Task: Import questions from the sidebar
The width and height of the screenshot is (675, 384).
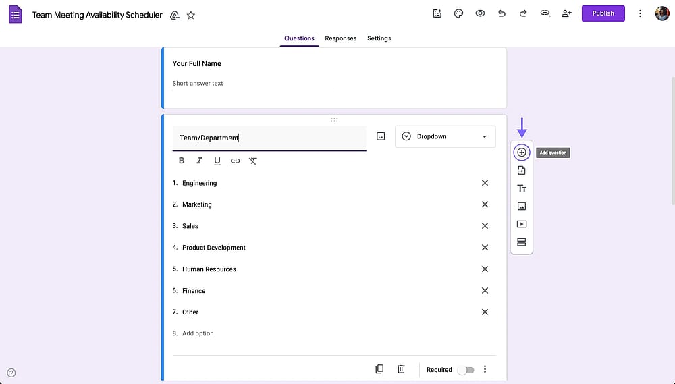Action: pos(521,171)
